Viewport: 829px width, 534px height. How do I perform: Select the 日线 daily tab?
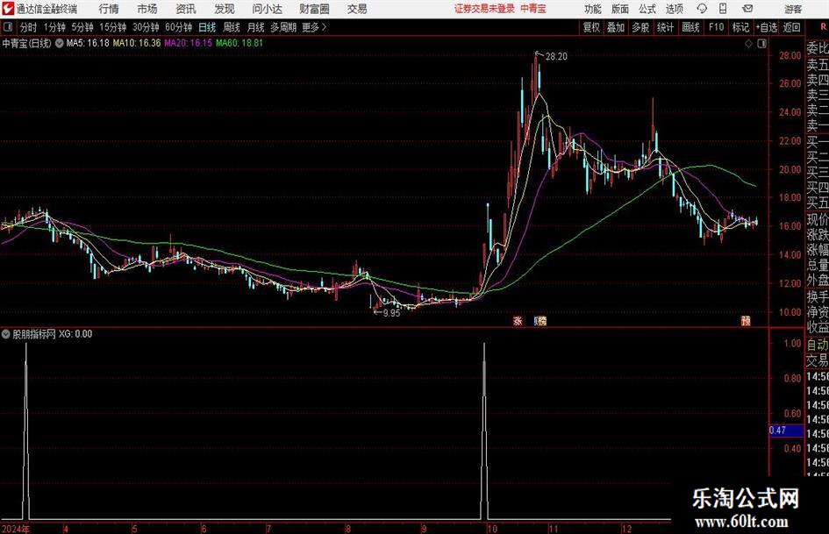[207, 27]
